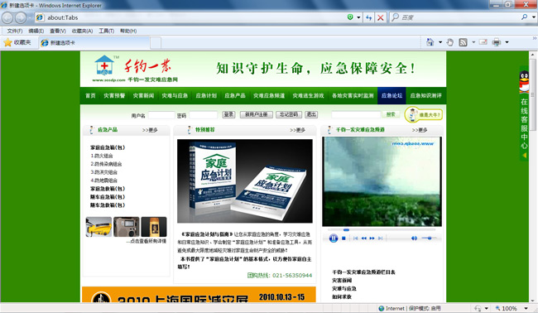Image resolution: width=538 pixels, height=313 pixels.
Task: Click the 密码 input field
Action: pos(203,115)
